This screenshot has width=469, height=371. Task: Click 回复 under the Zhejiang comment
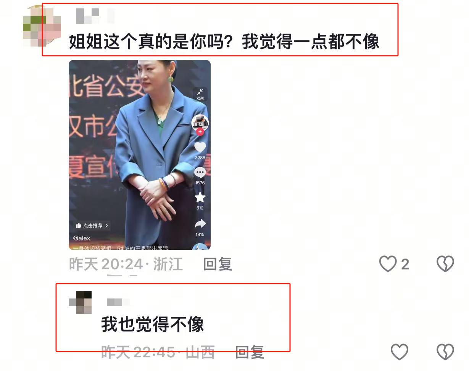coord(218,264)
